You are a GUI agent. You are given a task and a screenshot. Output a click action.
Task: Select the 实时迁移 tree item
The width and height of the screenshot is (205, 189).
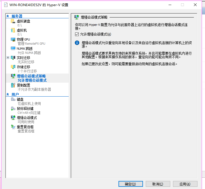[x=23, y=58]
